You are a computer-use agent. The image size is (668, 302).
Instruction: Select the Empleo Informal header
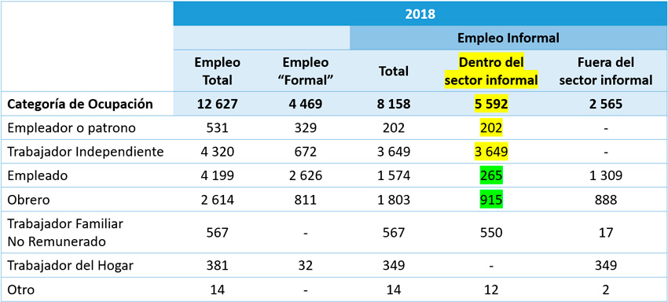tap(508, 38)
